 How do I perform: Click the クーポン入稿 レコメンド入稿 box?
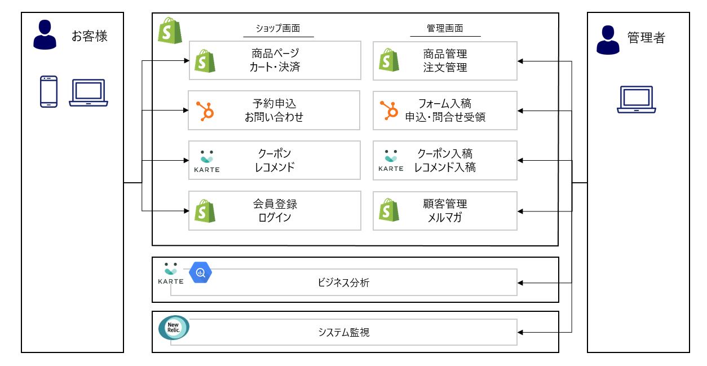pyautogui.click(x=445, y=161)
